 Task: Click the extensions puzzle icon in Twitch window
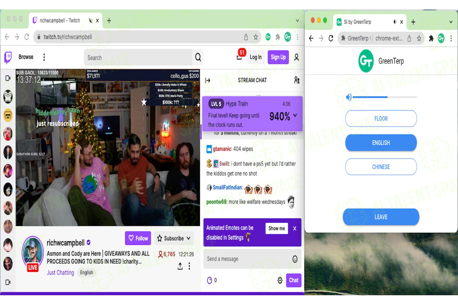pos(278,37)
